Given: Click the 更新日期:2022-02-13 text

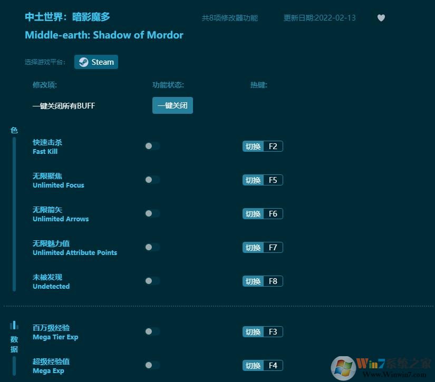Looking at the screenshot, I should tap(320, 18).
